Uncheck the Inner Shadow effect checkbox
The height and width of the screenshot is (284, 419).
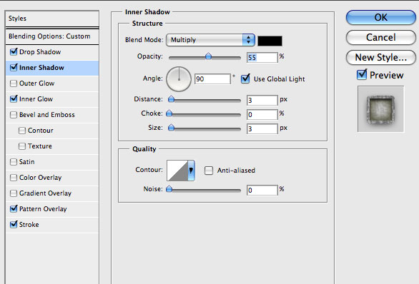(14, 68)
